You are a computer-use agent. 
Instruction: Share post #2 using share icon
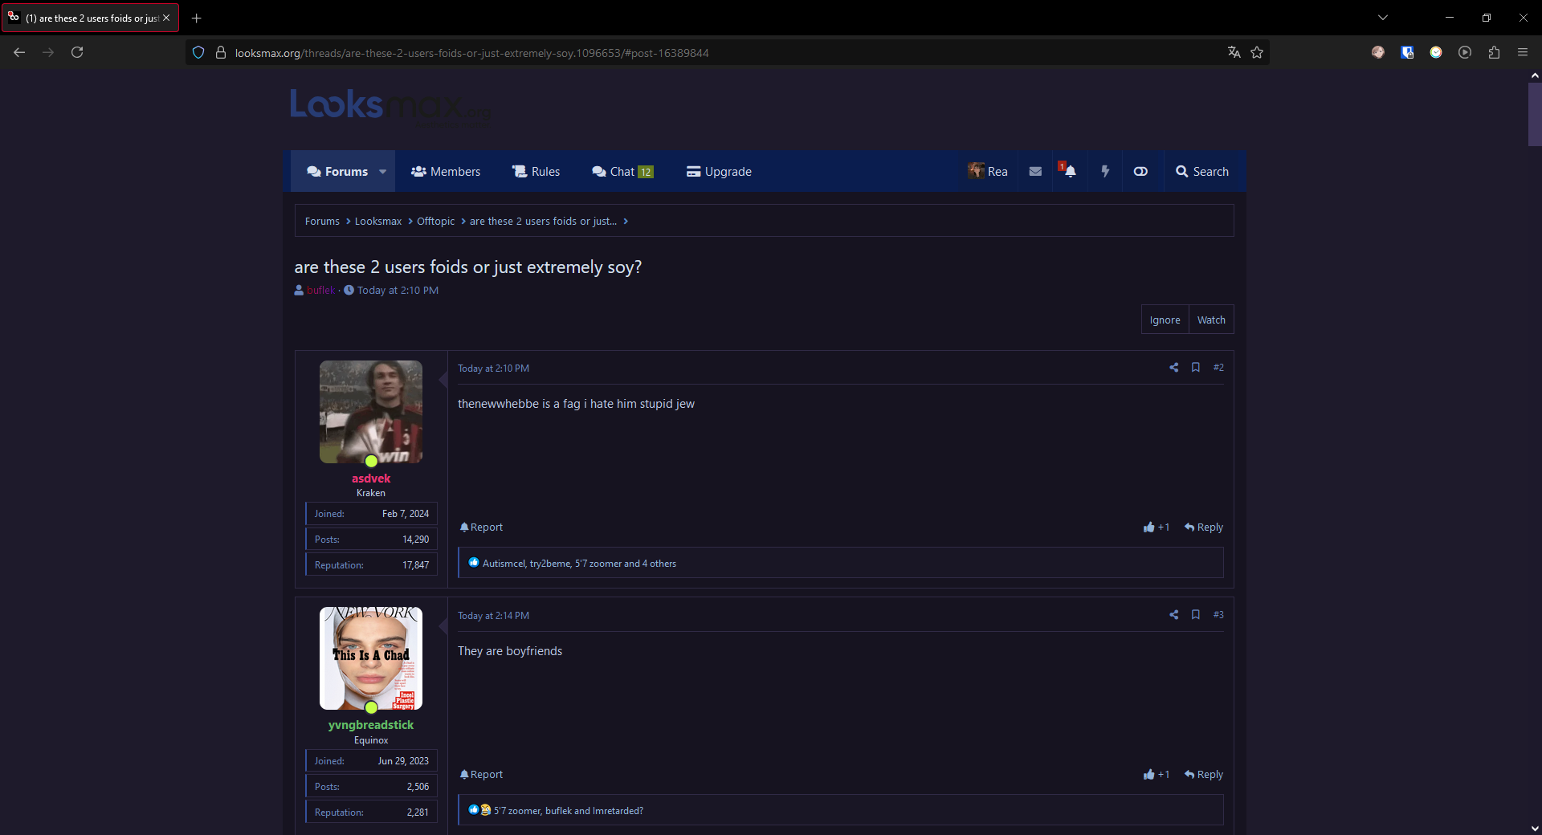(x=1173, y=368)
